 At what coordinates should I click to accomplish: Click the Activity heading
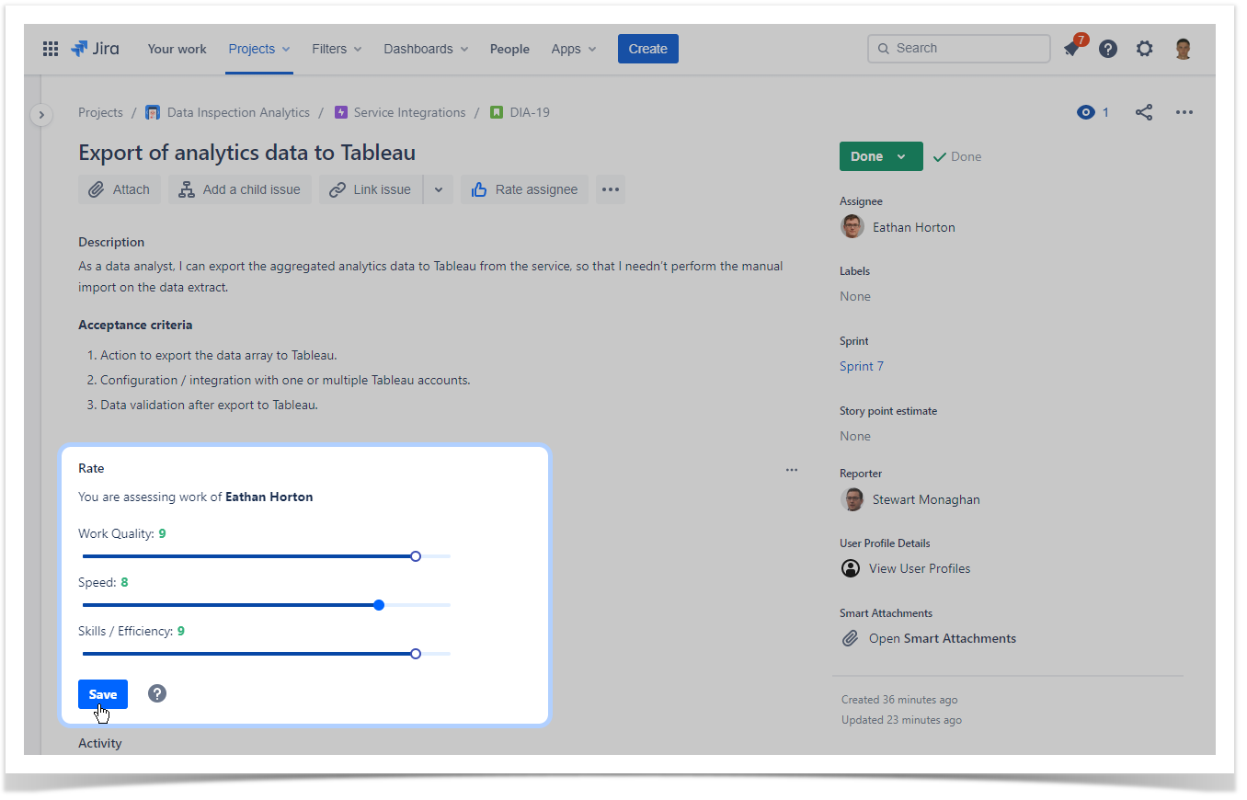click(x=100, y=743)
